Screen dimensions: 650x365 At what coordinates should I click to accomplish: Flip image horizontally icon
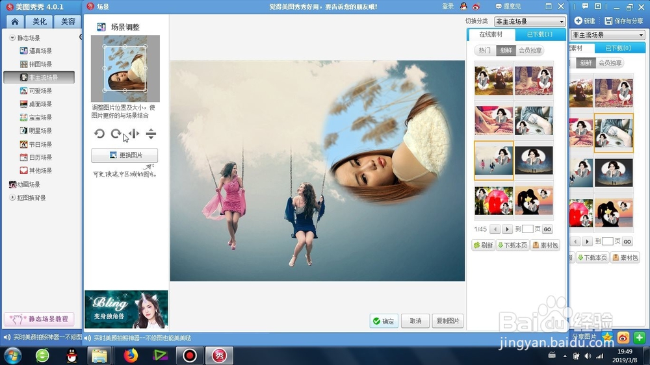pos(134,133)
